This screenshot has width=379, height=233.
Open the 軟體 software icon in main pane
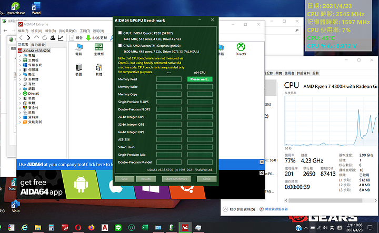pyautogui.click(x=99, y=69)
